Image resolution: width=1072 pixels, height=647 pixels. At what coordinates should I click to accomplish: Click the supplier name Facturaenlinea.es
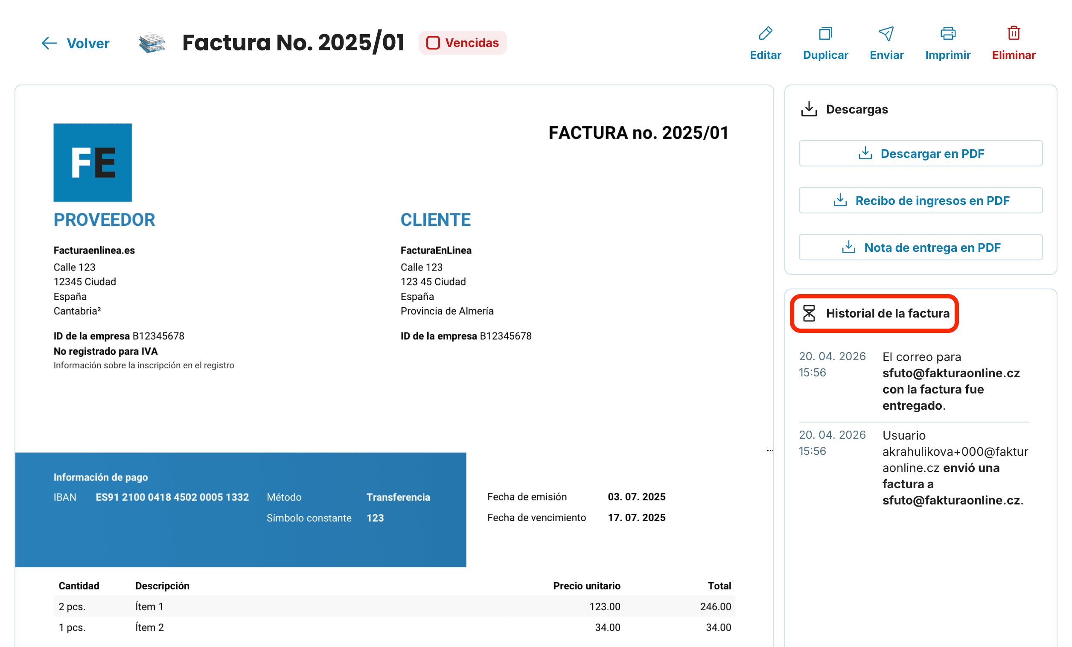tap(94, 250)
